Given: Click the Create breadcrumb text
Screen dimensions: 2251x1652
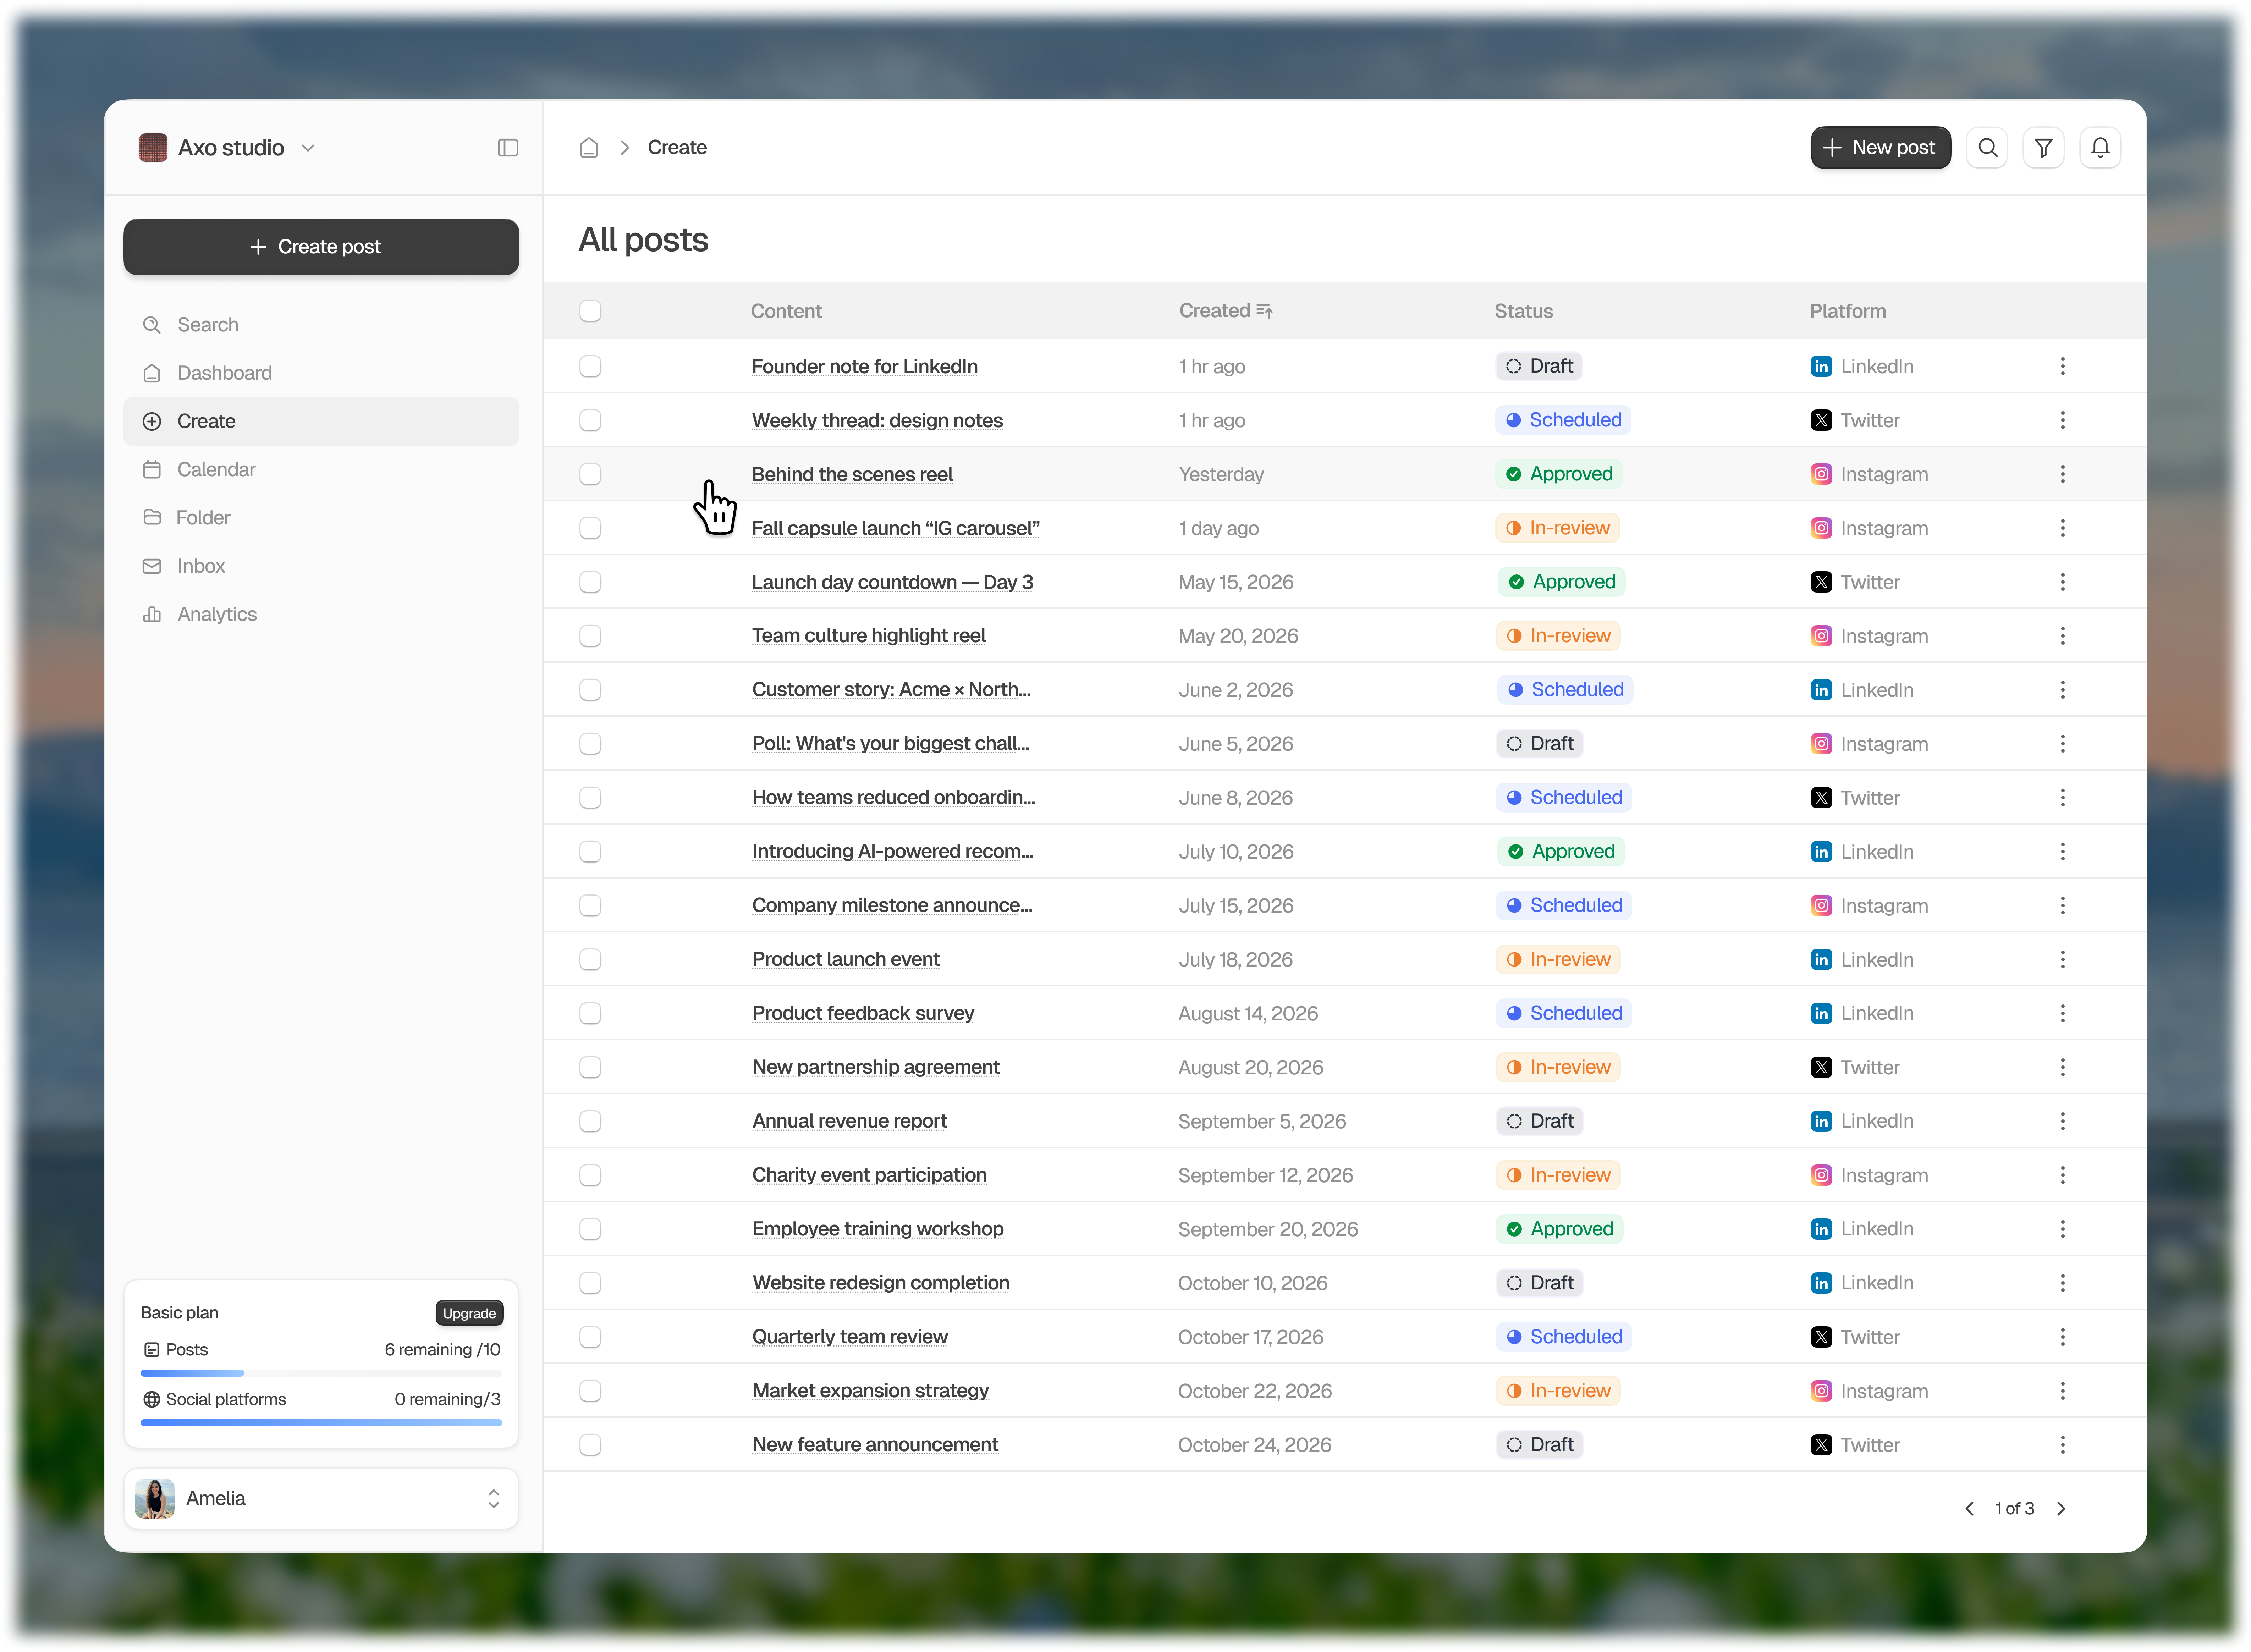Looking at the screenshot, I should 677,148.
